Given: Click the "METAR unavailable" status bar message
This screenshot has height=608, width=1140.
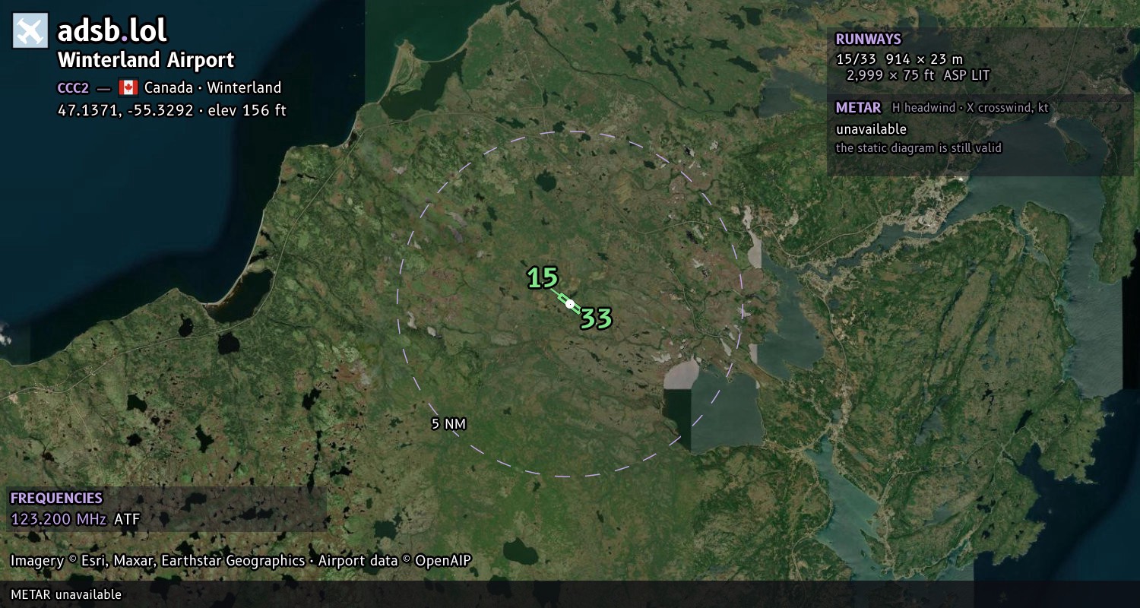Looking at the screenshot, I should [66, 594].
